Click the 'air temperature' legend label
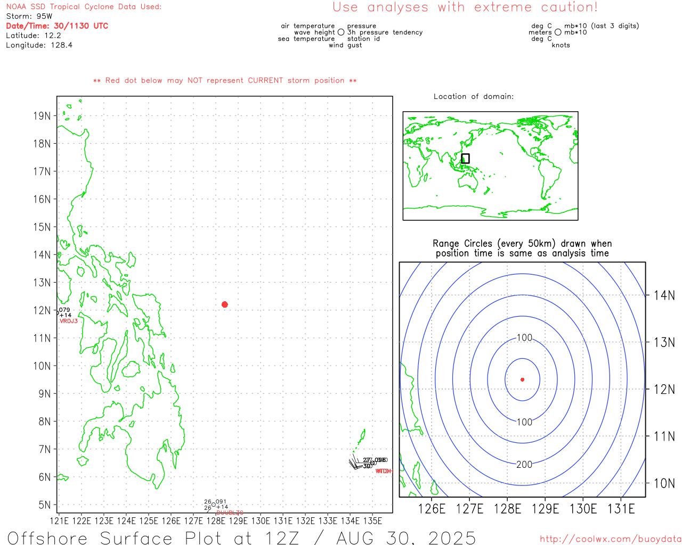 [x=308, y=26]
